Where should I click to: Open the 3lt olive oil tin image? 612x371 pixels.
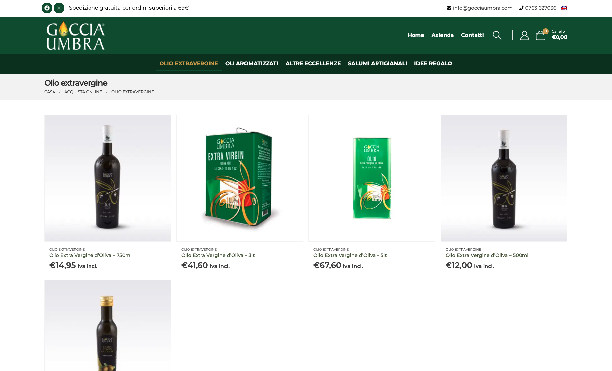(240, 178)
